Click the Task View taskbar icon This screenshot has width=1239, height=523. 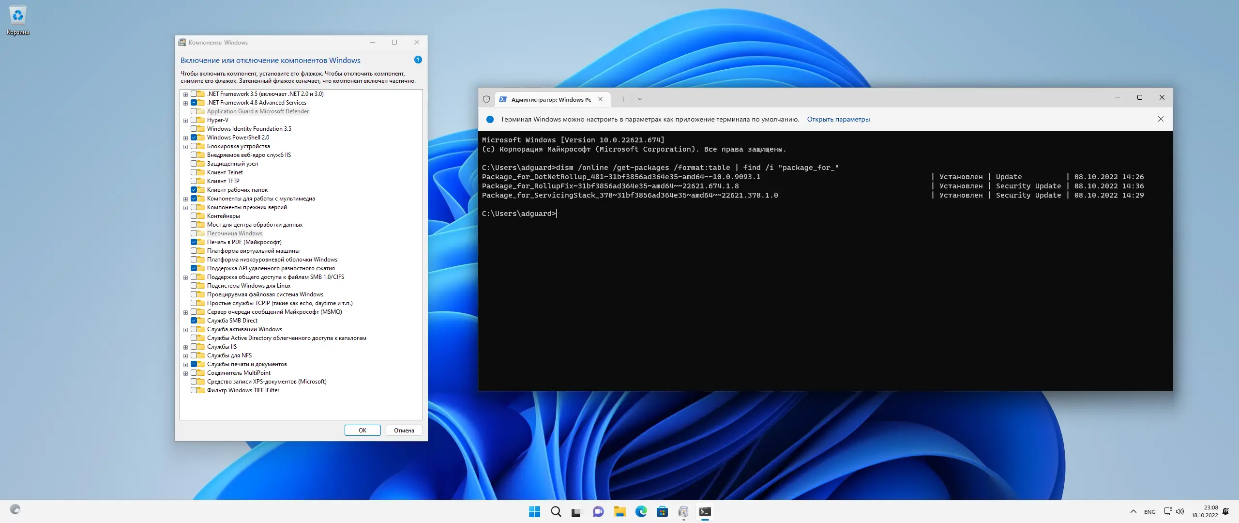[x=576, y=512]
